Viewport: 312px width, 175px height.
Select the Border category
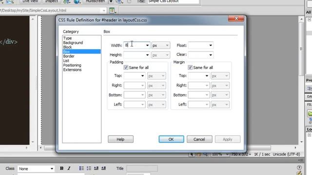pos(69,56)
